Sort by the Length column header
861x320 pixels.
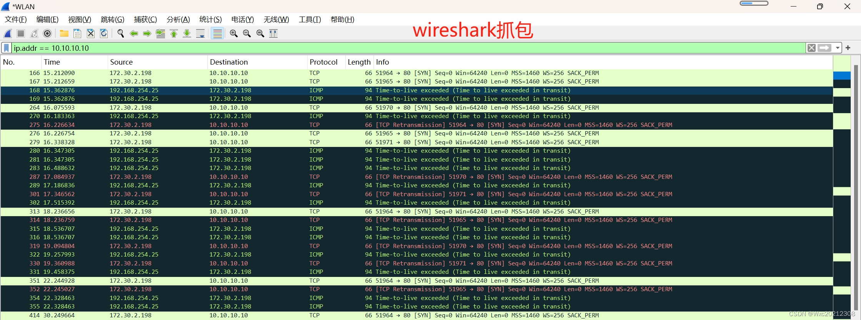pyautogui.click(x=359, y=62)
